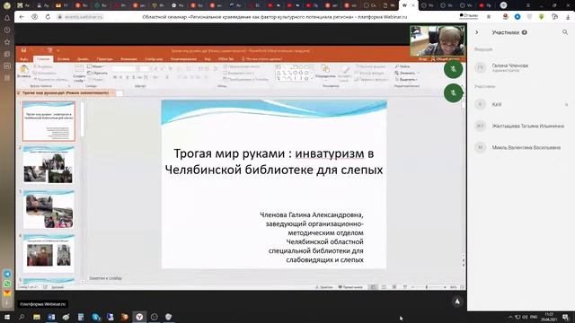Collapse the Participants (Участники) panel chevron
Screen dimensions: 575x323
(x=477, y=32)
